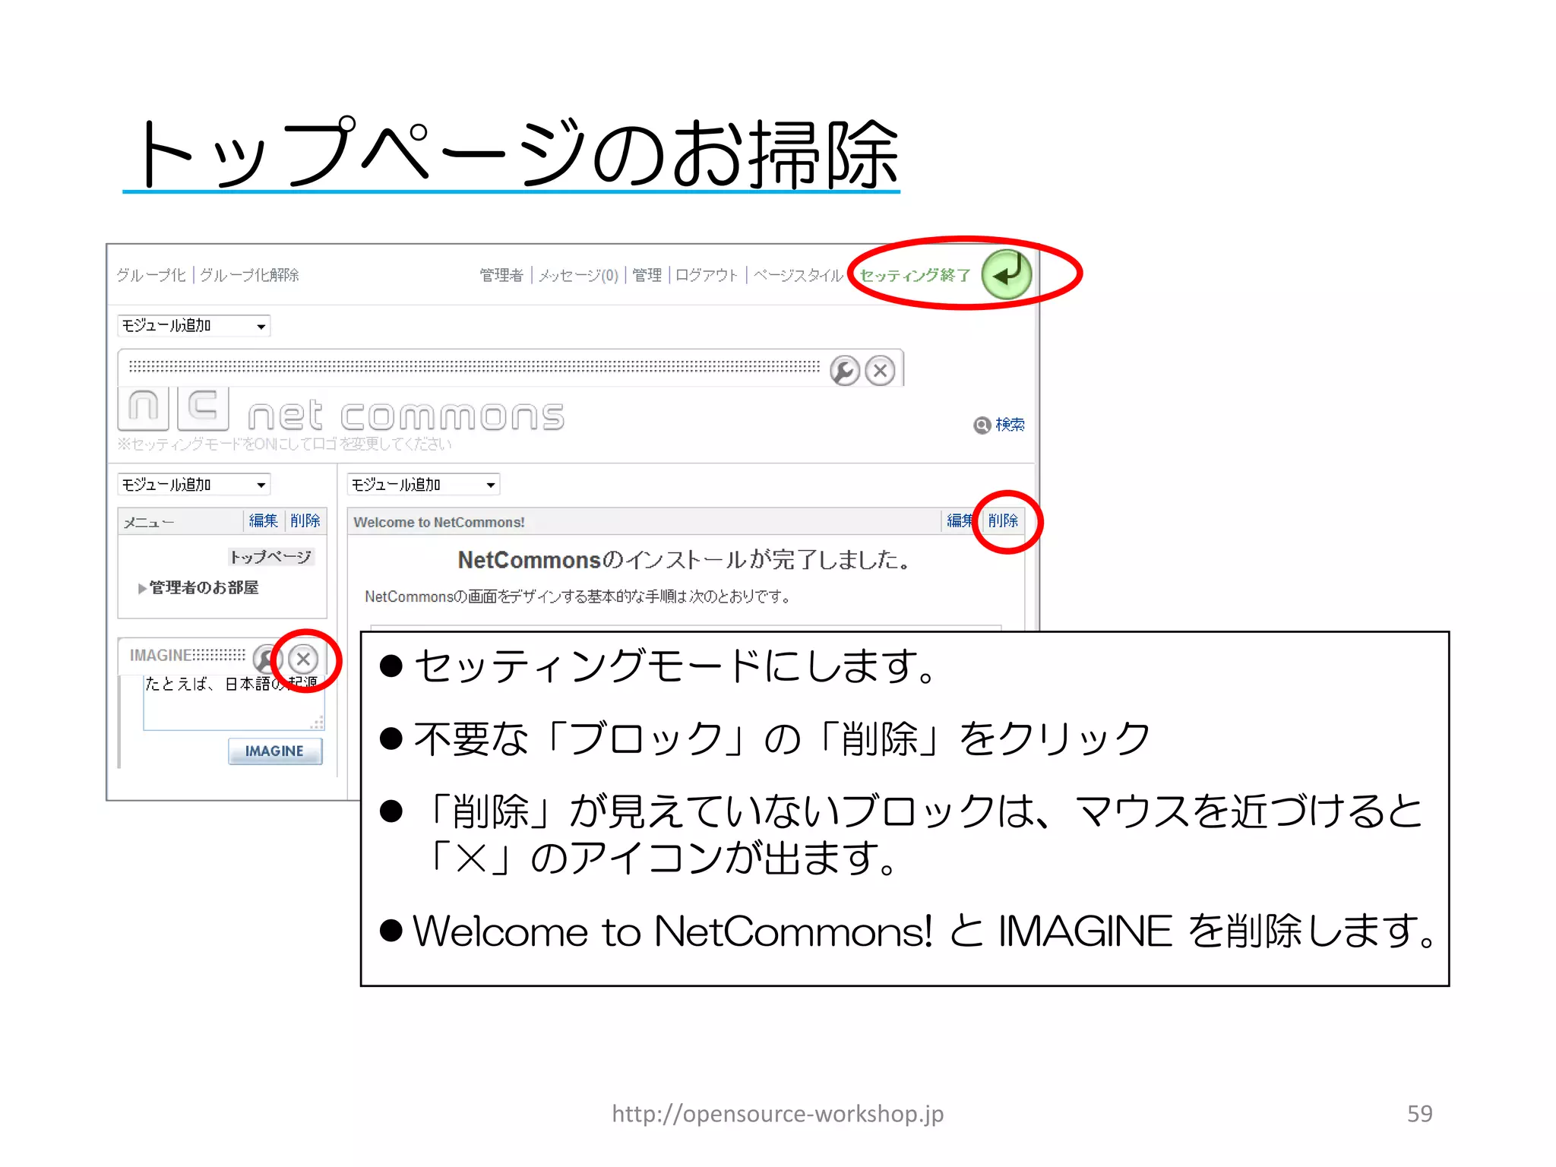Click the 'n' logo tile of NetCommons
The image size is (1556, 1167).
point(144,408)
